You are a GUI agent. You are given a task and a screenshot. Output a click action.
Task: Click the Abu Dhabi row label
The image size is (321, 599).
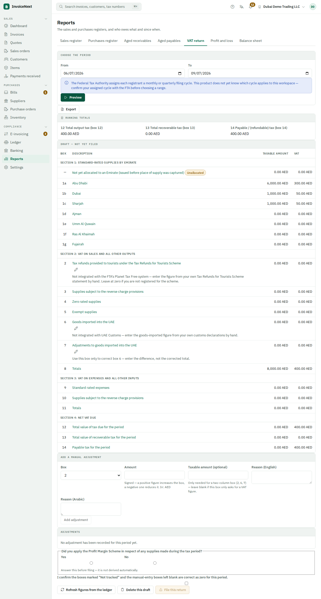coord(80,183)
